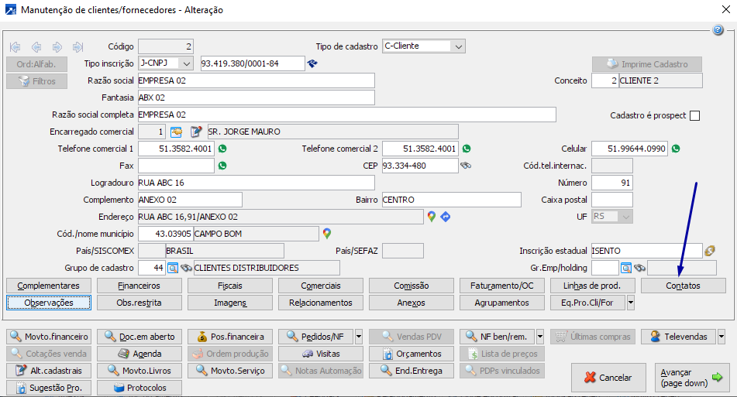The image size is (737, 397).
Task: Click the CNPJ lookup icon
Action: 313,63
